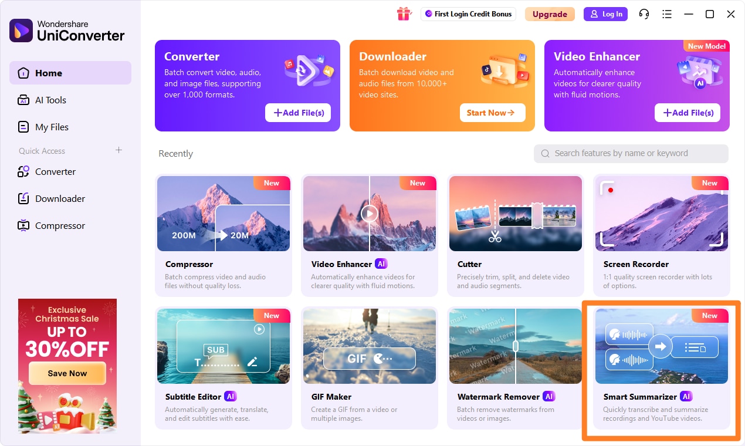Click Save Now on Christmas Sale ad
This screenshot has width=745, height=446.
pos(67,373)
